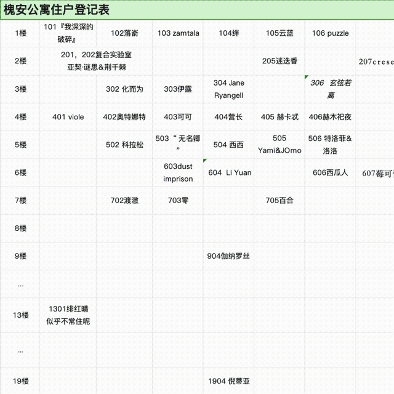Click cell 402奥特娜特
Screen dimensions: 394x394
coord(124,117)
